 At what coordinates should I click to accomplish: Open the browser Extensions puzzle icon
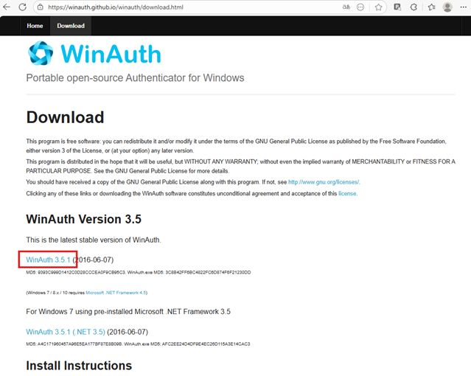point(414,7)
